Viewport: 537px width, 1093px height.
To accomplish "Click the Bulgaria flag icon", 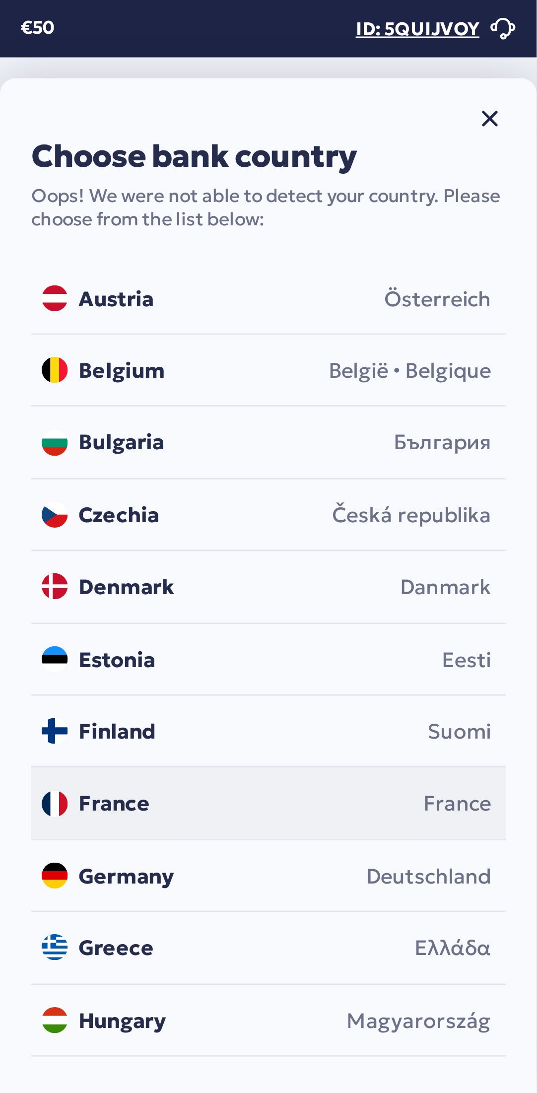I will 55,442.
